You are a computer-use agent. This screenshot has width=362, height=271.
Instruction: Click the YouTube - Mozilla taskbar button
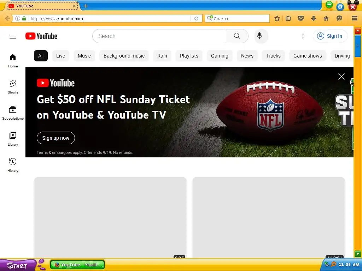pos(77,265)
